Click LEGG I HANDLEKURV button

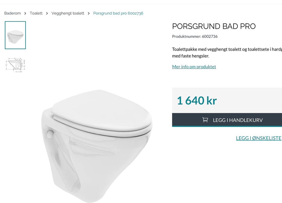pos(227,120)
